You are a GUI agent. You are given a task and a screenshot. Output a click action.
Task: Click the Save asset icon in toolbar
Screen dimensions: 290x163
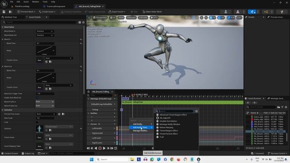[4, 12]
